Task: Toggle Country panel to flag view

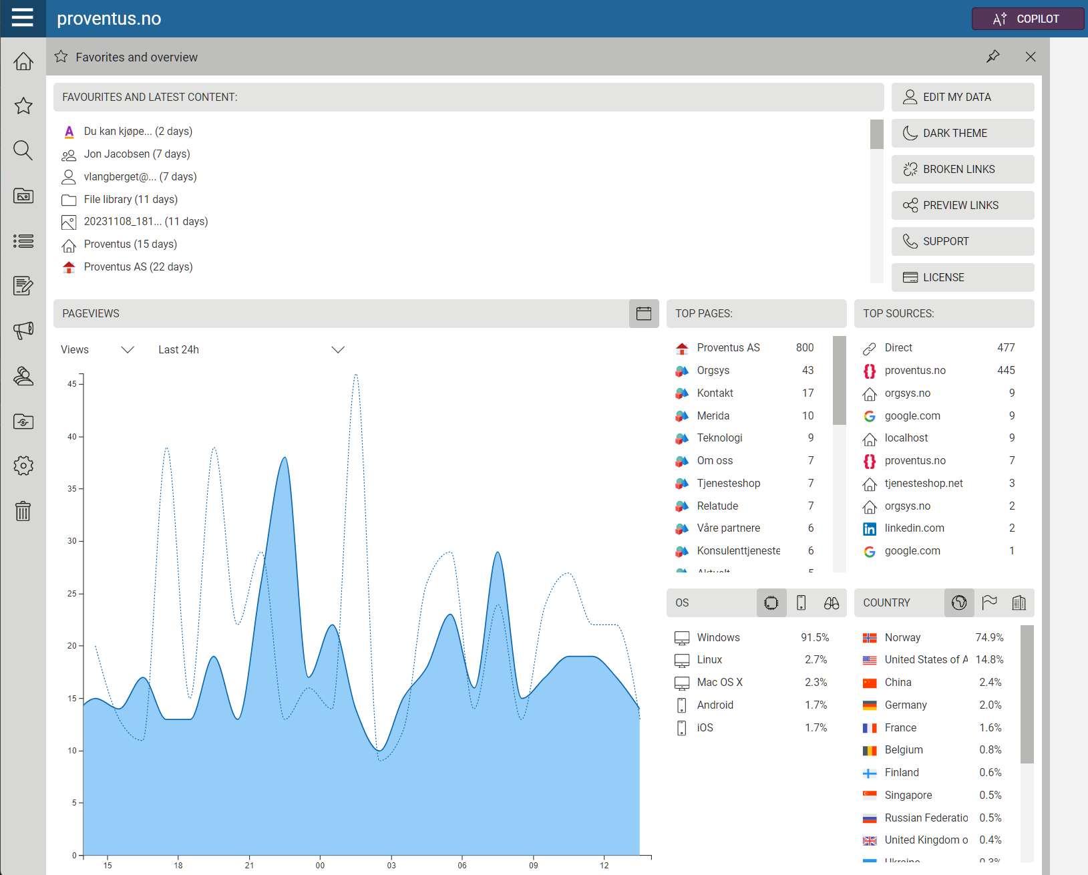Action: [989, 603]
